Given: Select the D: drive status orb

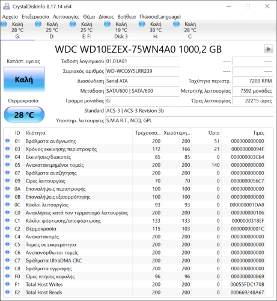Looking at the screenshot, I should [x=38, y=24].
